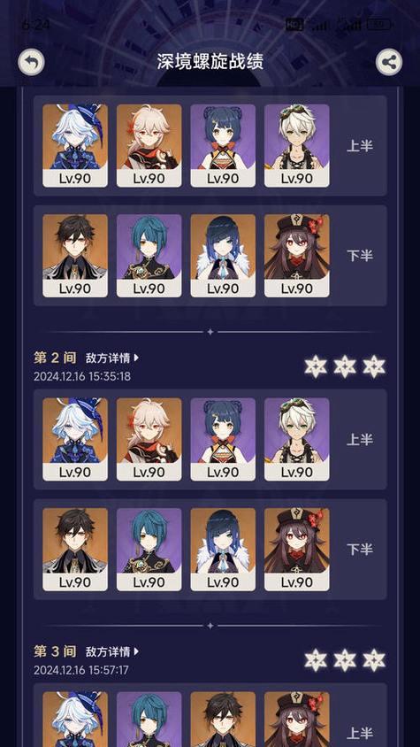Open the share icon
Image resolution: width=420 pixels, height=747 pixels.
tap(389, 63)
